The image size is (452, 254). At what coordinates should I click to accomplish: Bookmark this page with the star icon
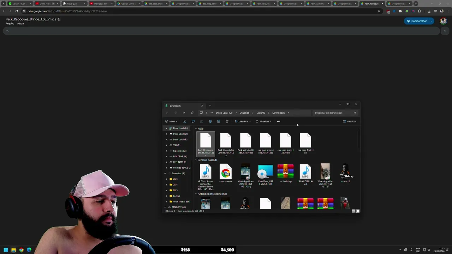click(x=379, y=11)
